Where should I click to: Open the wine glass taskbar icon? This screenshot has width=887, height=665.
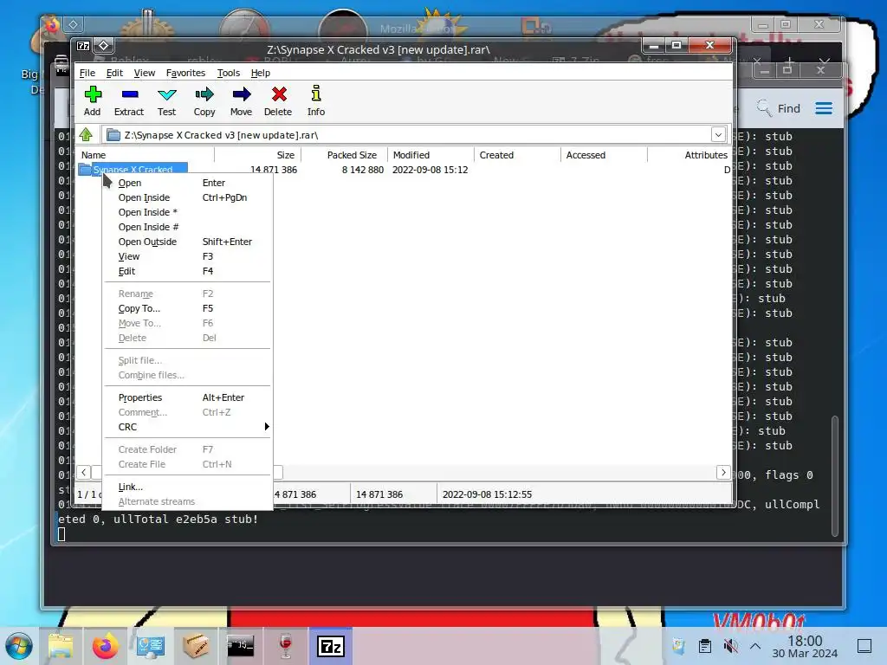pyautogui.click(x=285, y=646)
